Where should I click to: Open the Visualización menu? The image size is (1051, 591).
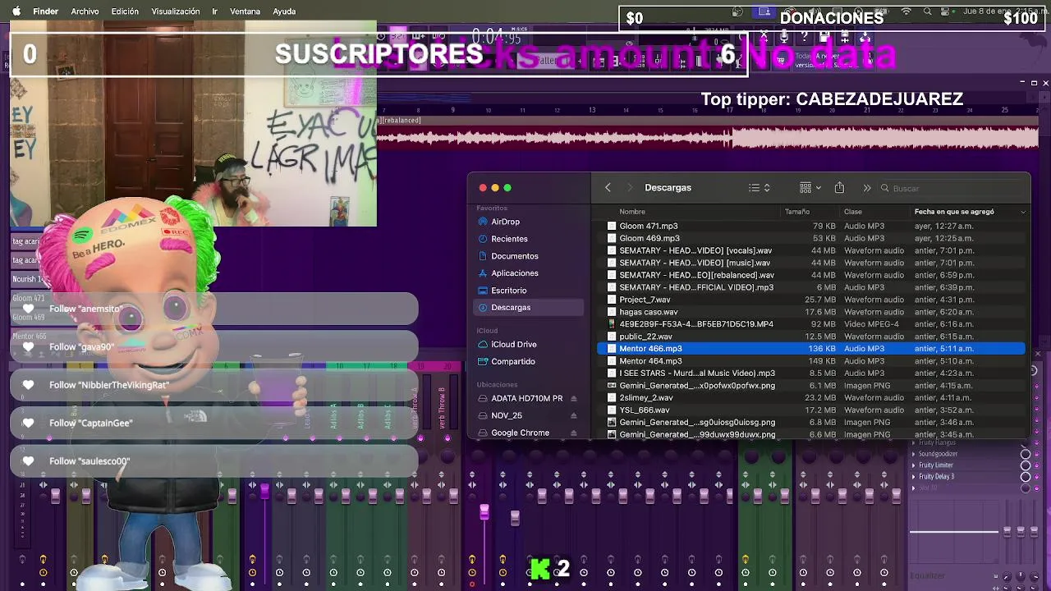176,11
